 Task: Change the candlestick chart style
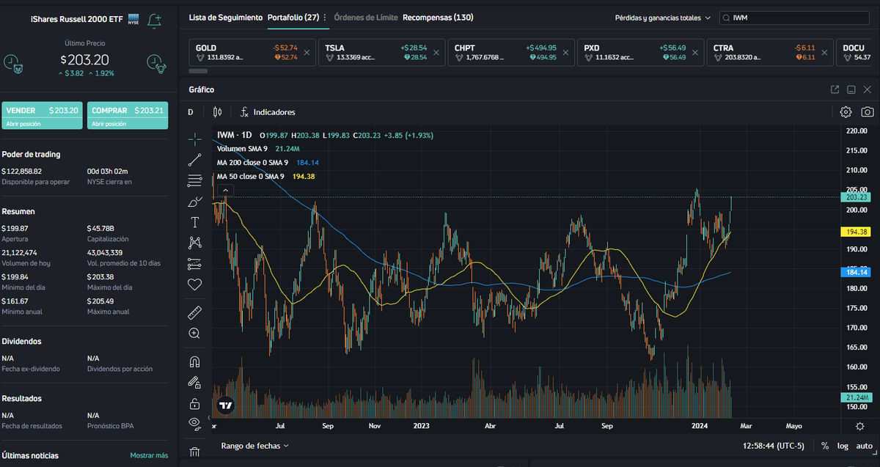[217, 112]
